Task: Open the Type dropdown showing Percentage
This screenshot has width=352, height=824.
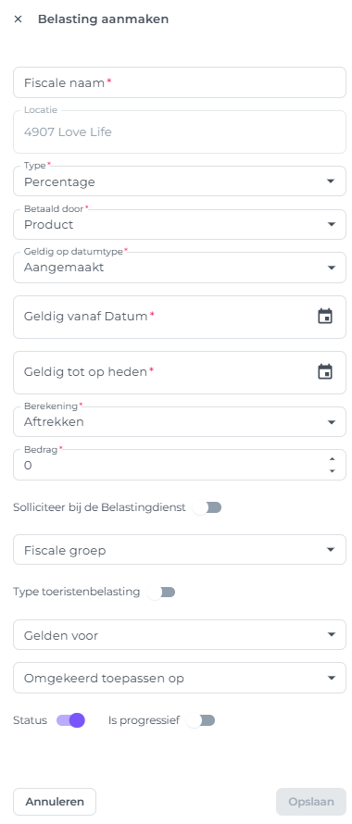Action: pyautogui.click(x=180, y=181)
